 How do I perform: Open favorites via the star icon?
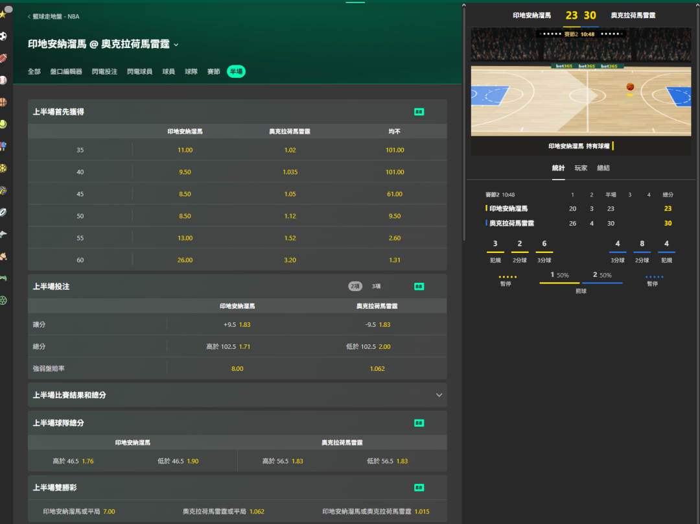(x=3, y=14)
